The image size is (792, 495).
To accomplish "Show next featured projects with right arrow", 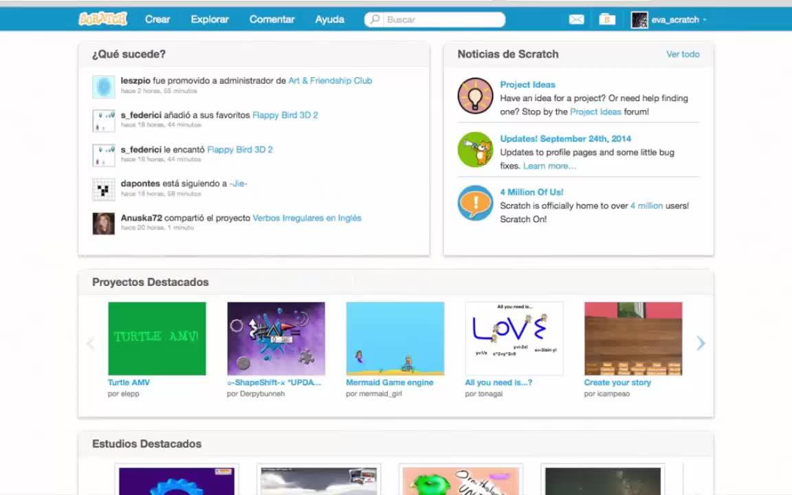I will (701, 343).
